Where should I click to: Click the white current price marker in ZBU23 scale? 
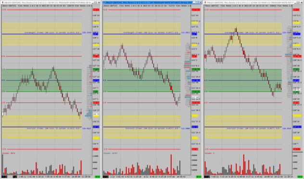pyautogui.click(x=96, y=114)
